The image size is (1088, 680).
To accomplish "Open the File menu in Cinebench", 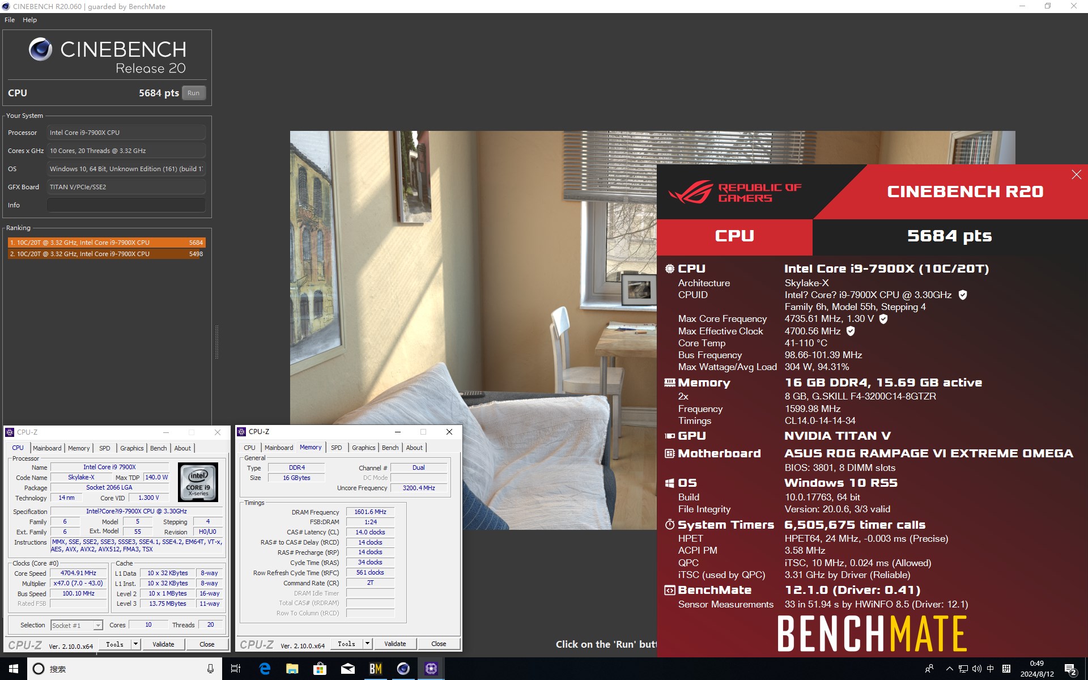I will pyautogui.click(x=10, y=20).
